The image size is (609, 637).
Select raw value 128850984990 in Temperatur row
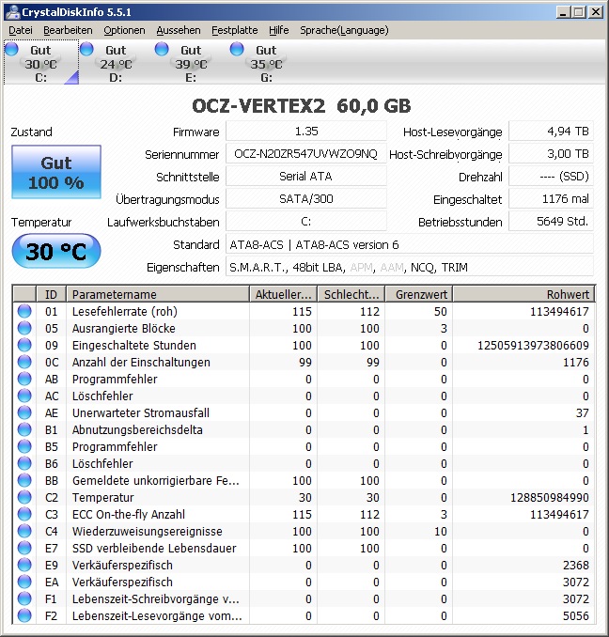[x=549, y=498]
